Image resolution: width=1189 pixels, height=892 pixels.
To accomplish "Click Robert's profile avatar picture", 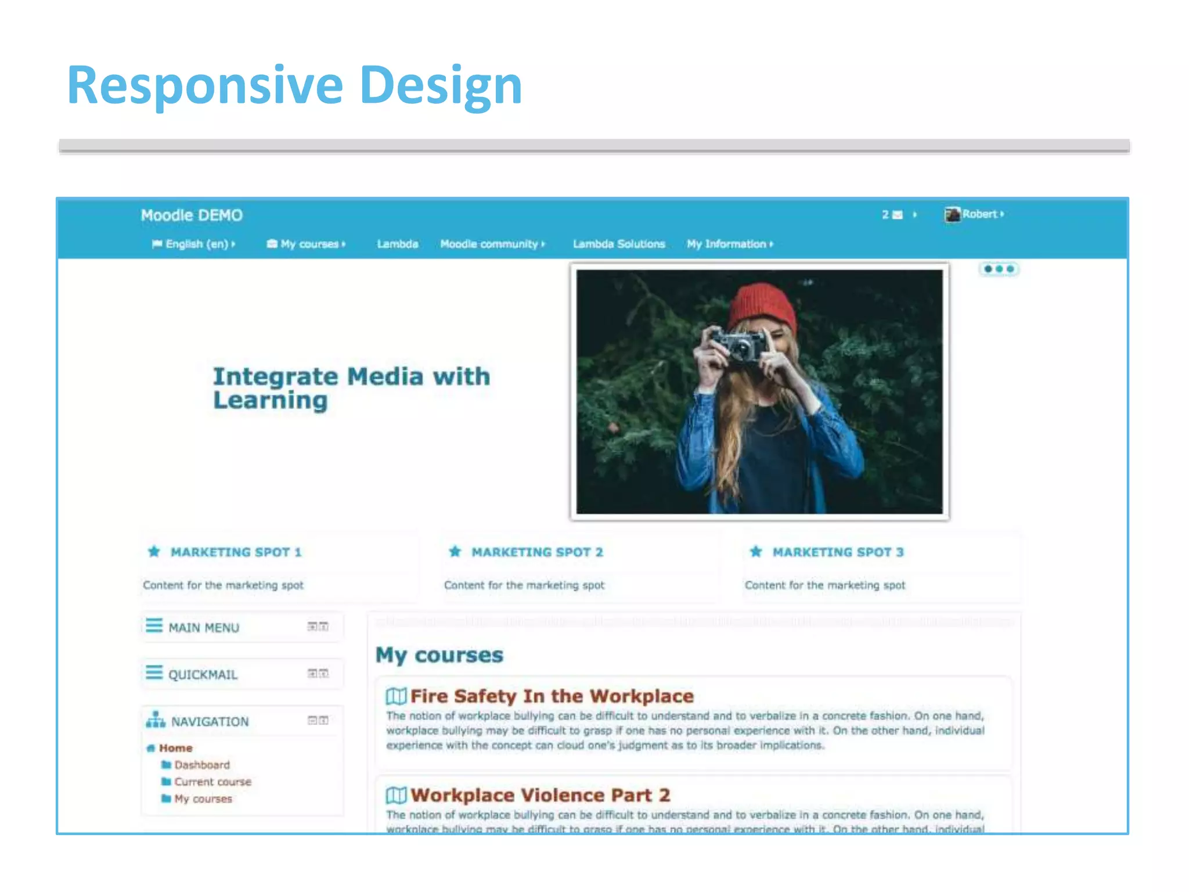I will tap(952, 214).
